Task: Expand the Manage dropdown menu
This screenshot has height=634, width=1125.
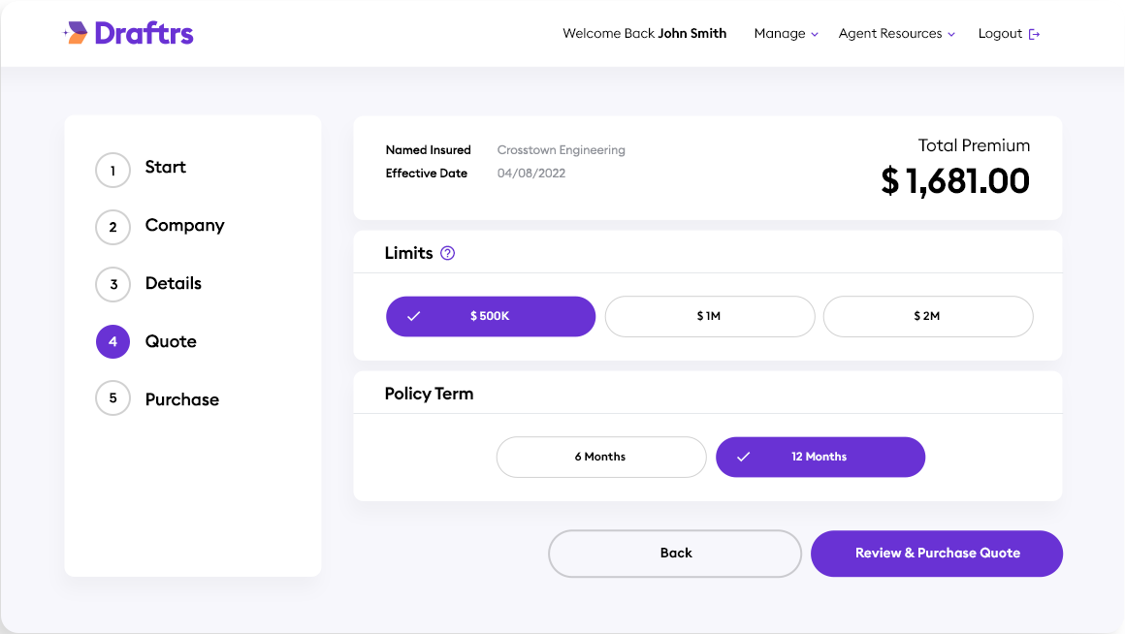Action: pyautogui.click(x=786, y=34)
